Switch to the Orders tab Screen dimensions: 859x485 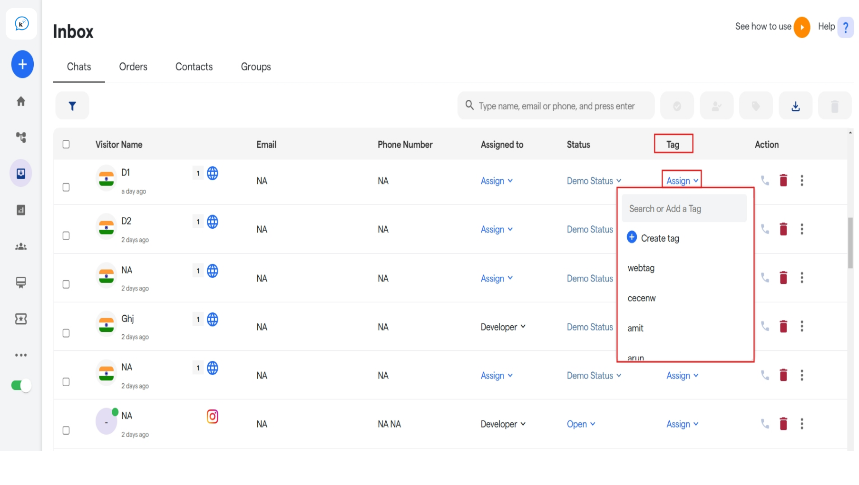(x=133, y=67)
